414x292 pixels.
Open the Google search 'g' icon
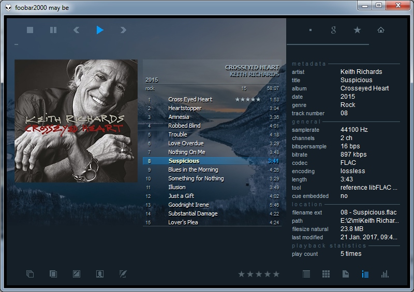[334, 30]
